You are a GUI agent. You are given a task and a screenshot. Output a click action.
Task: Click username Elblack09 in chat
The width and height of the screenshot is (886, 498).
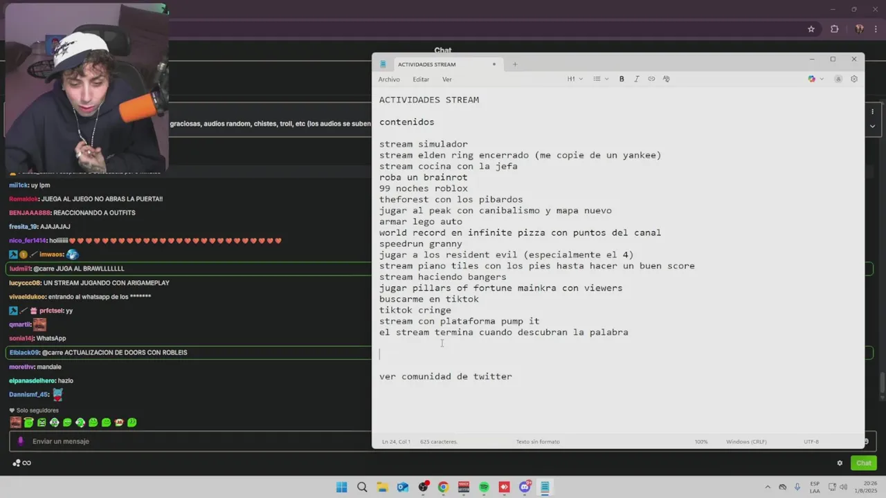24,353
